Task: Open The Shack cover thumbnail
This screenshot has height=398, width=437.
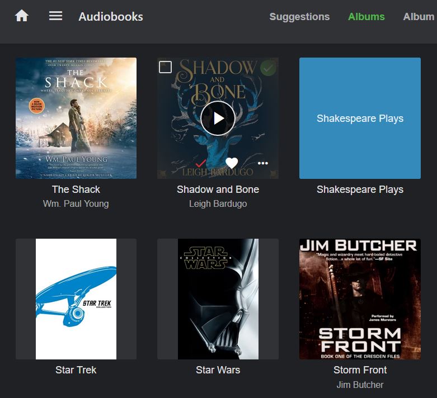Action: 76,118
